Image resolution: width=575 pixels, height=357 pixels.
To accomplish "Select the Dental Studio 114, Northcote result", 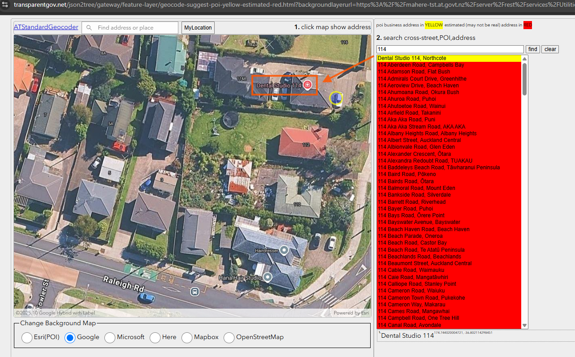I will 412,58.
